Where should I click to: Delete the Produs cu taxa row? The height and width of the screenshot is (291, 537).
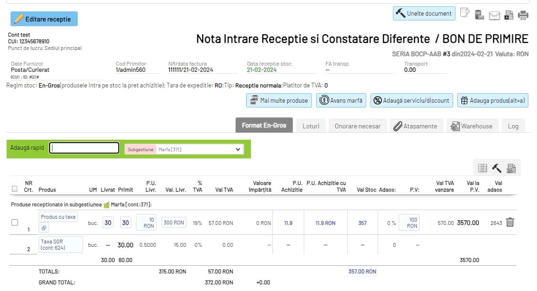[x=510, y=223]
